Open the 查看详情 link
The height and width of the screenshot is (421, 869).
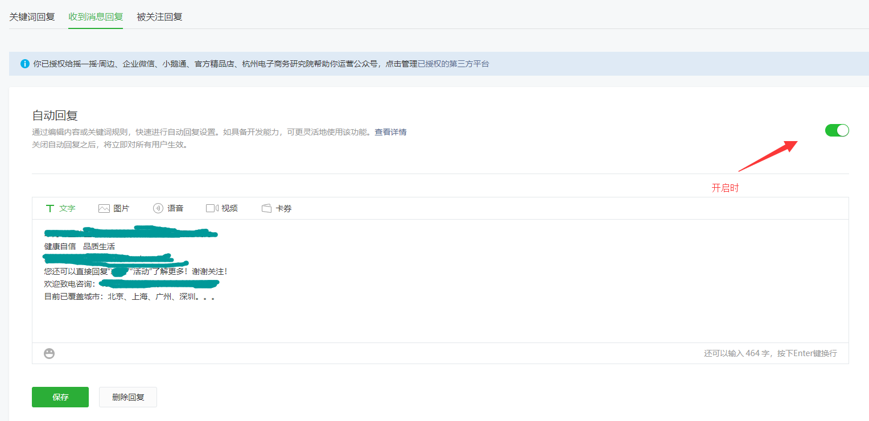[390, 132]
